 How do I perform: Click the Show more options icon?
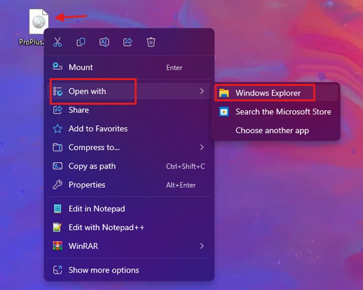pos(57,270)
